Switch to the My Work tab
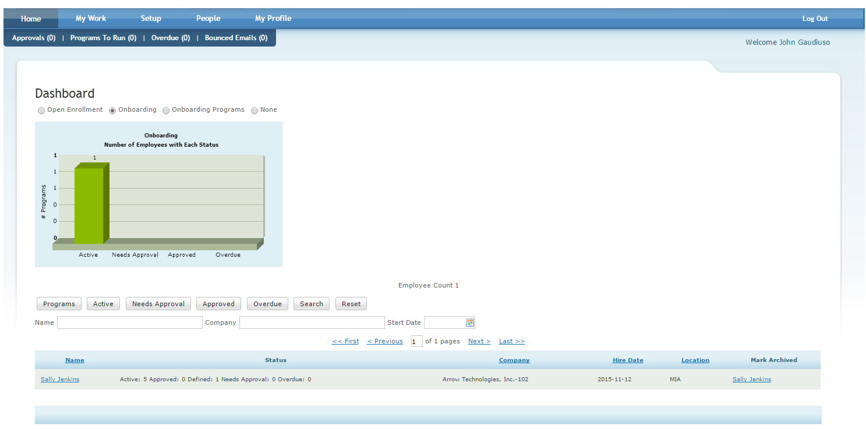This screenshot has width=866, height=429. [91, 18]
